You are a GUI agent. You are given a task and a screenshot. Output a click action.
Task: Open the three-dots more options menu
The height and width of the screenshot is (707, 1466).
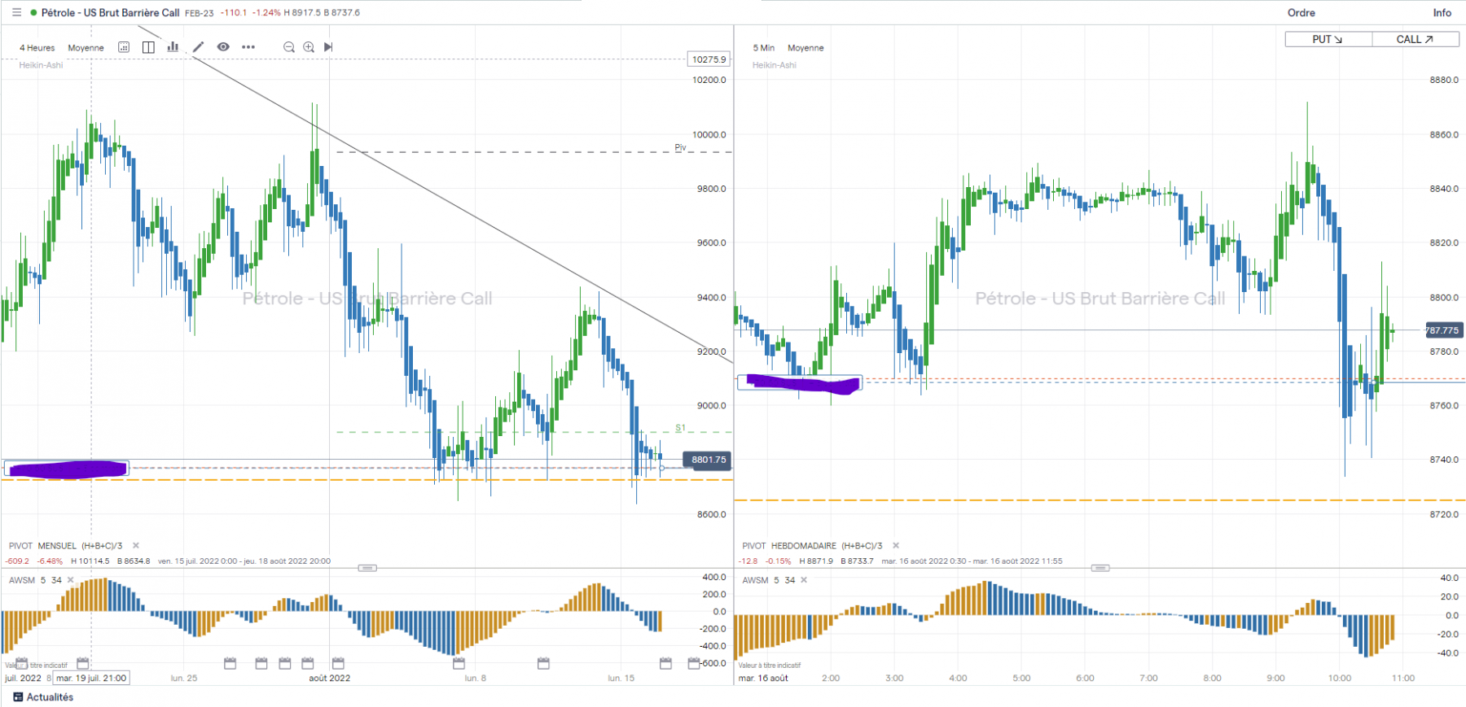248,47
